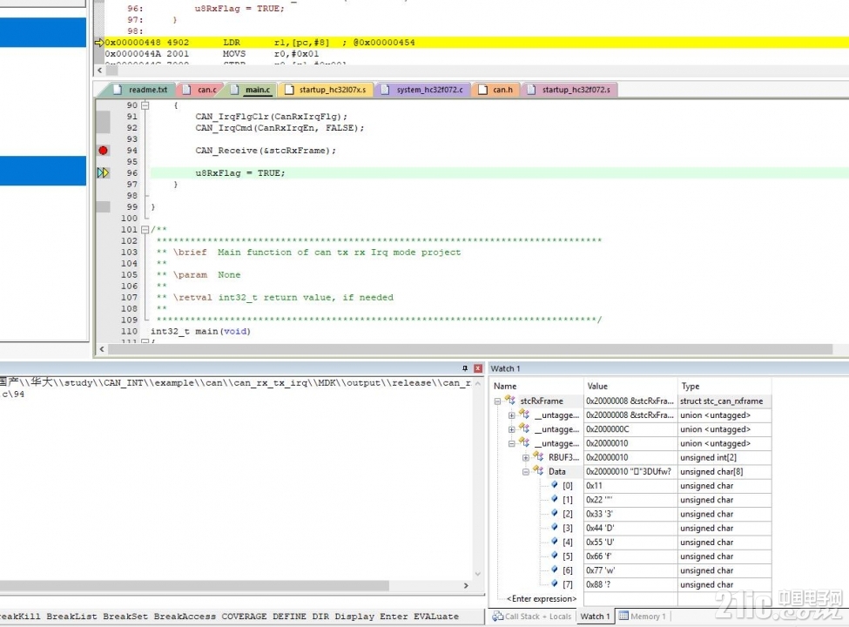Click the blue diamond icon beside [3]
This screenshot has height=627, width=849.
click(x=555, y=528)
